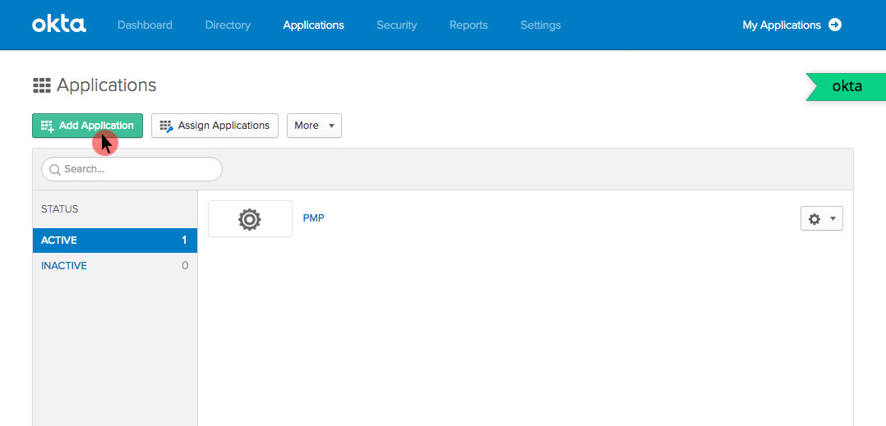Open the Security menu
The height and width of the screenshot is (426, 886).
point(397,25)
